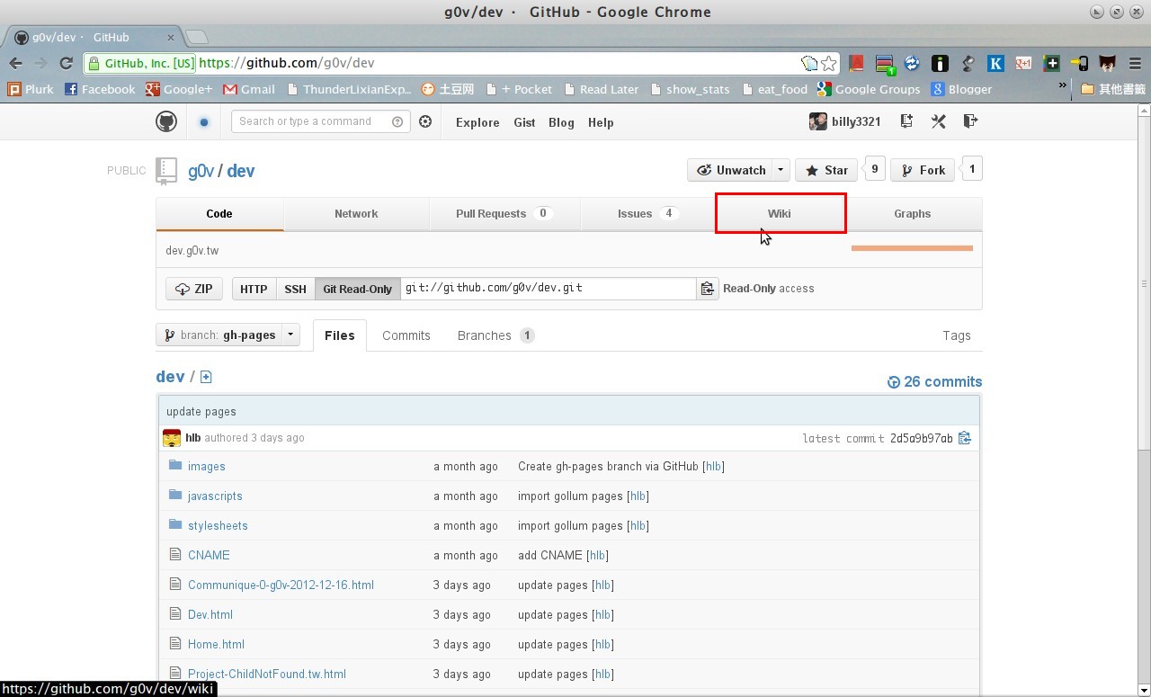Switch to the Pull Requests tab
This screenshot has width=1151, height=697.
pyautogui.click(x=504, y=214)
